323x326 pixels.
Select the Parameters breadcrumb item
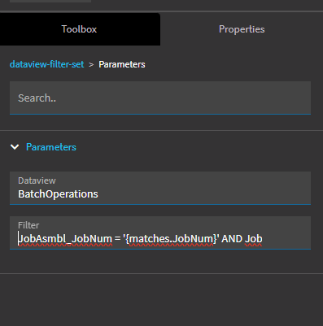(122, 64)
